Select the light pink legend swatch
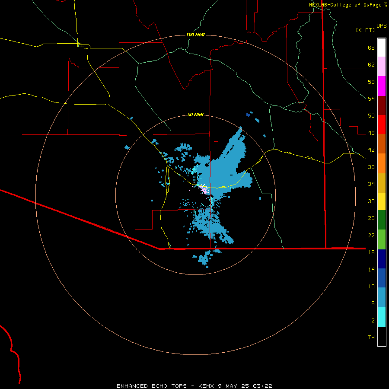Screen dimensions: 389x389 [382, 66]
